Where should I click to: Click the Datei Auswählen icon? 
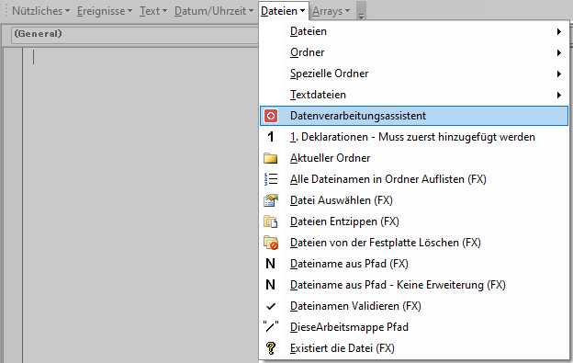coord(270,200)
